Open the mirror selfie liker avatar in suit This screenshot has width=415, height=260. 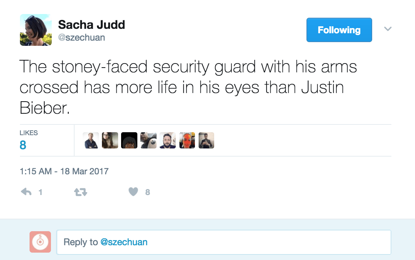206,140
